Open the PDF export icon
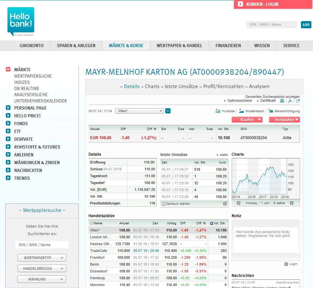Image resolution: width=313 pixels, height=288 pixels. point(290,101)
